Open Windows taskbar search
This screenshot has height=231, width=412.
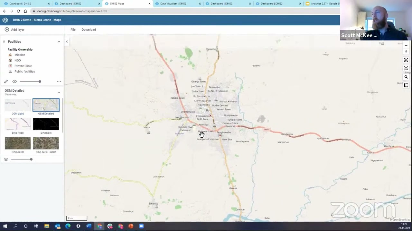tap(15, 226)
